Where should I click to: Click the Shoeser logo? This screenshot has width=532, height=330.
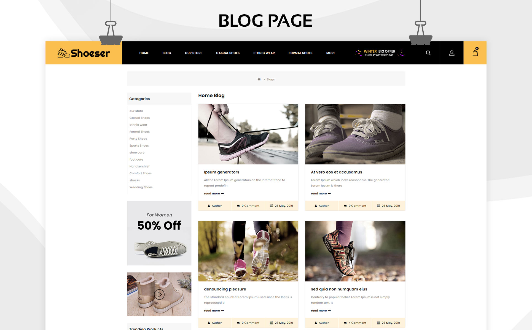84,53
